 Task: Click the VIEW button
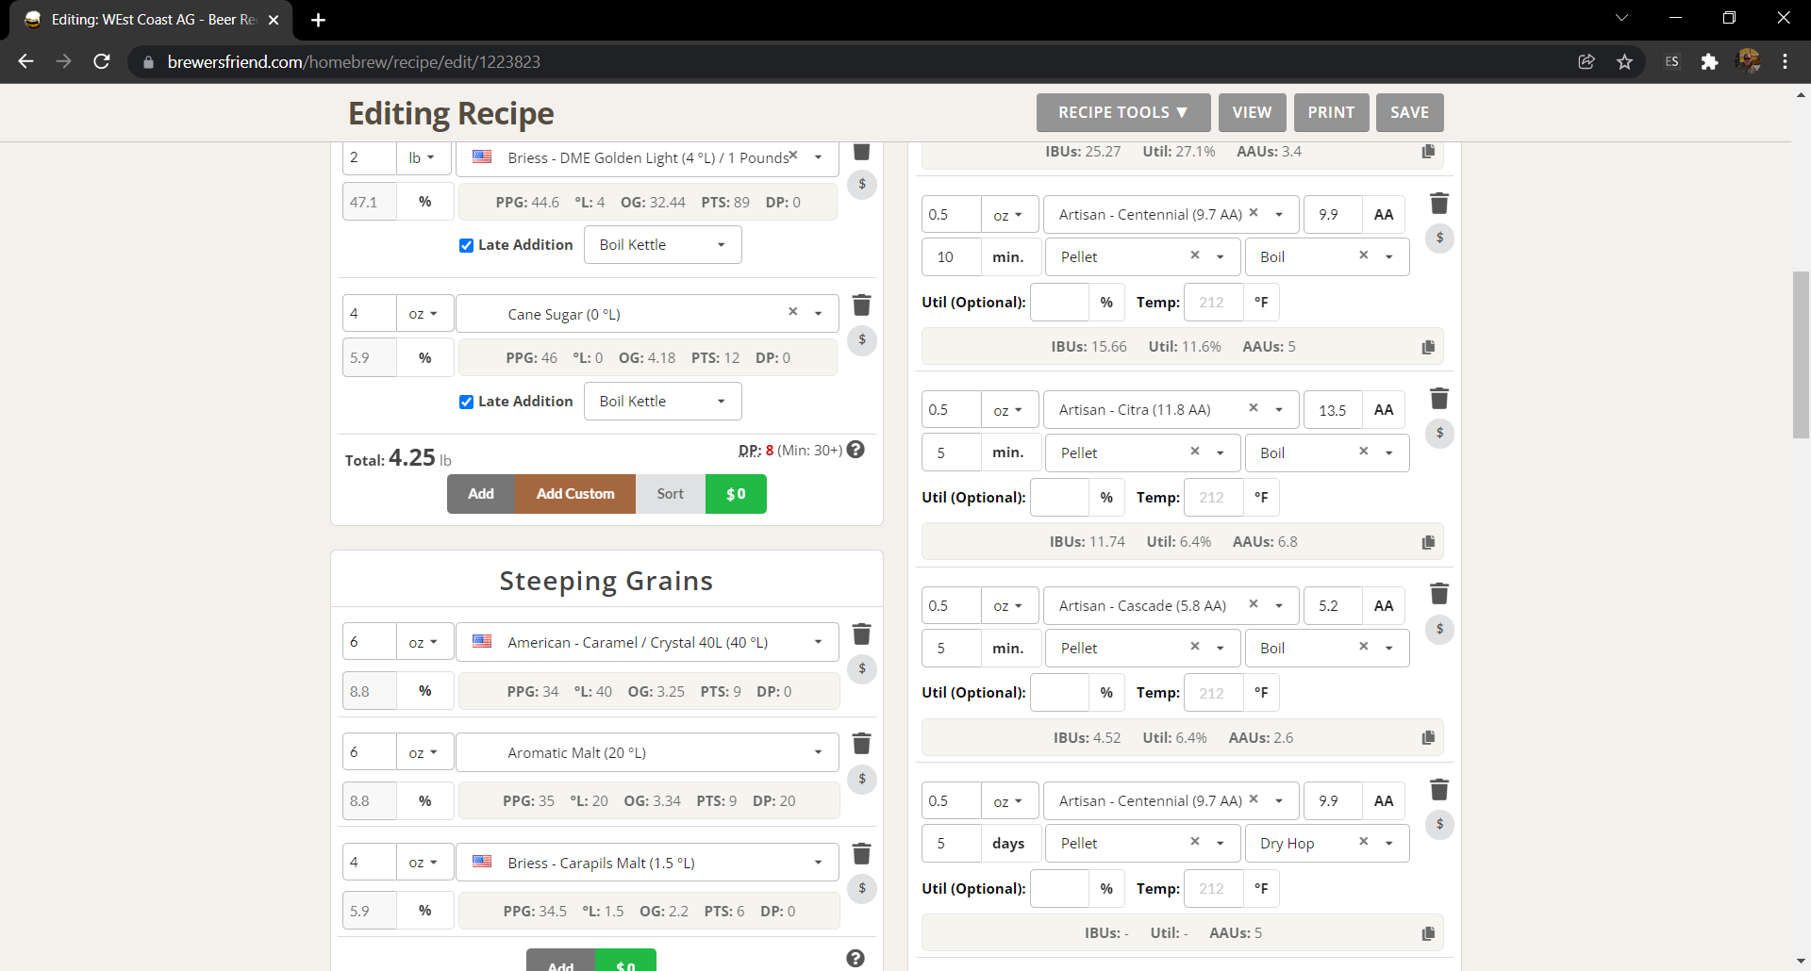point(1252,112)
